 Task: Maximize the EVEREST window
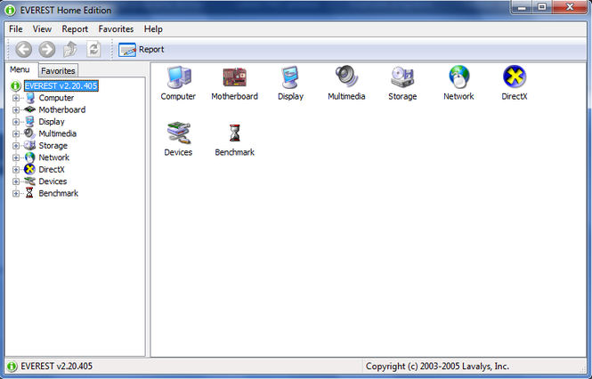pyautogui.click(x=542, y=7)
